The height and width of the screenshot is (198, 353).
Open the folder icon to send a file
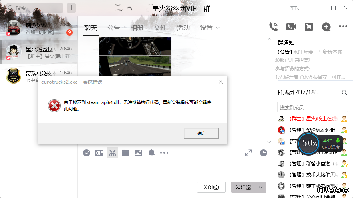(x=125, y=153)
